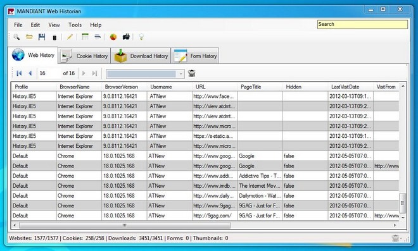Click Forms: 0 status text
418x251 pixels.
pos(178,238)
